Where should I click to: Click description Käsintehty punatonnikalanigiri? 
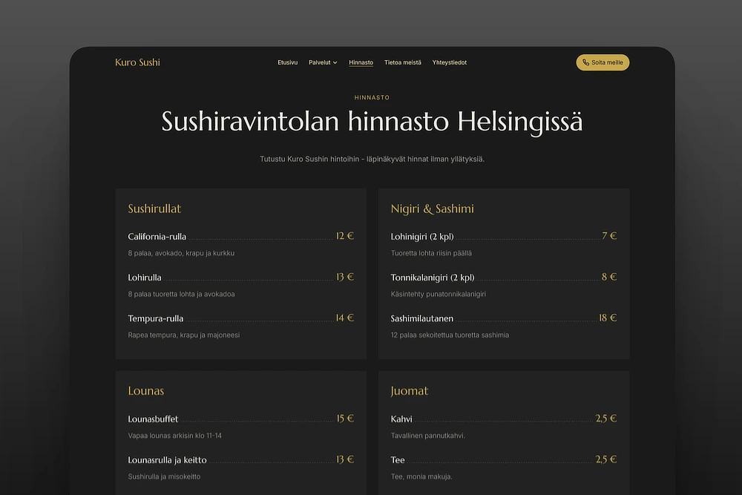(439, 294)
